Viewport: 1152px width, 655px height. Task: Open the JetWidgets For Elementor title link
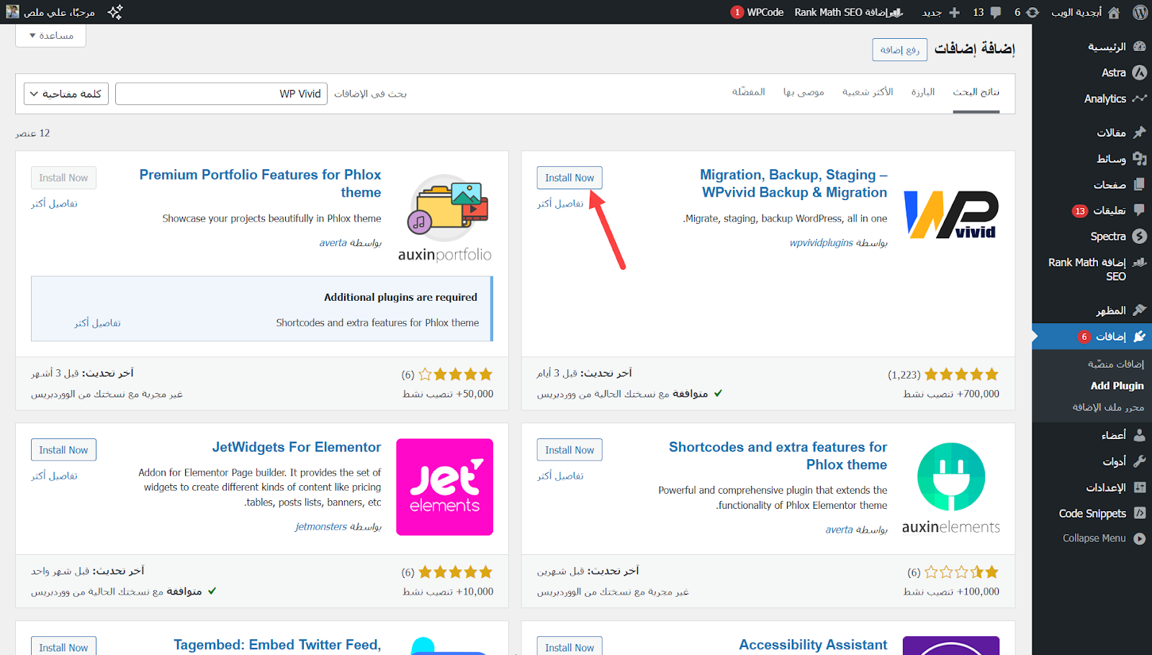[x=297, y=447]
